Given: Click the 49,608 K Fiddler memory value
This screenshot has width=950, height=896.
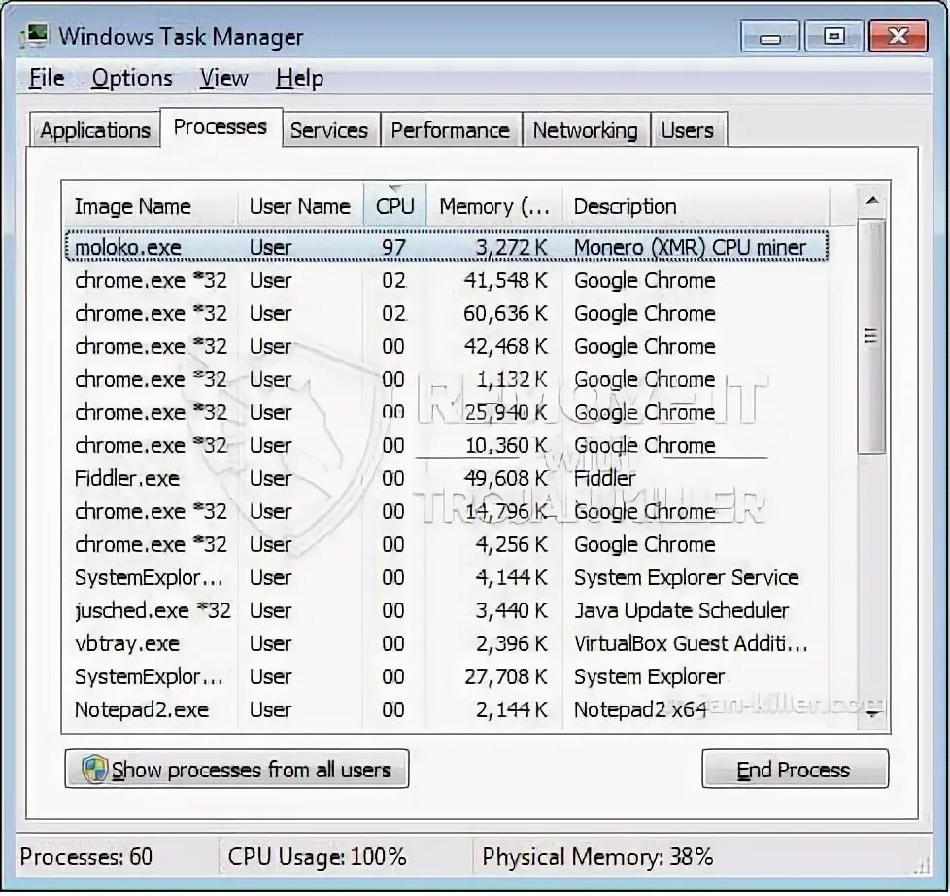Looking at the screenshot, I should coord(505,479).
